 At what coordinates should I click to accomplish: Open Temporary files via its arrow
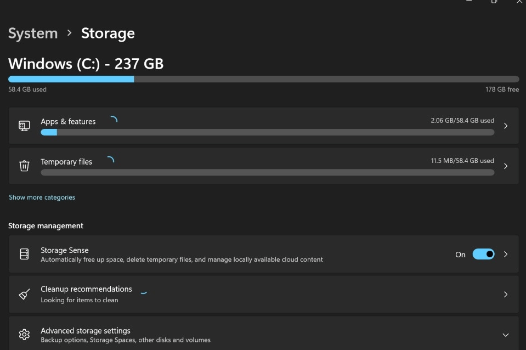pyautogui.click(x=506, y=166)
